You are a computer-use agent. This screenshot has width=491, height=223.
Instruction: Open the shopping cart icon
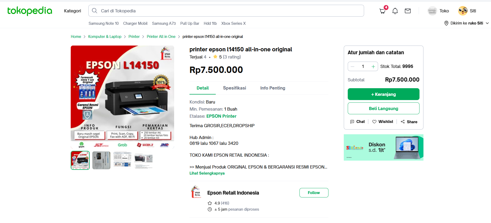[x=382, y=11]
